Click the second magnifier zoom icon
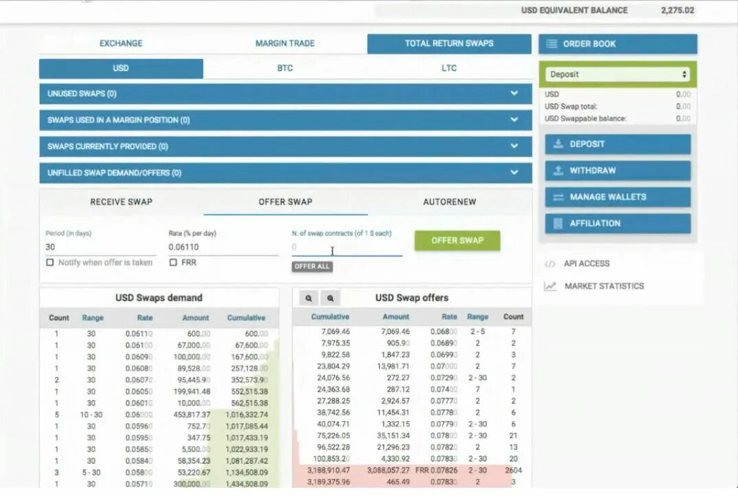738x496 pixels. tap(330, 298)
